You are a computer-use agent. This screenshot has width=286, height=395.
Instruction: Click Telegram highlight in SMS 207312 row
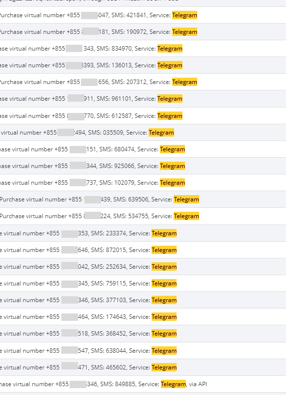pyautogui.click(x=184, y=82)
